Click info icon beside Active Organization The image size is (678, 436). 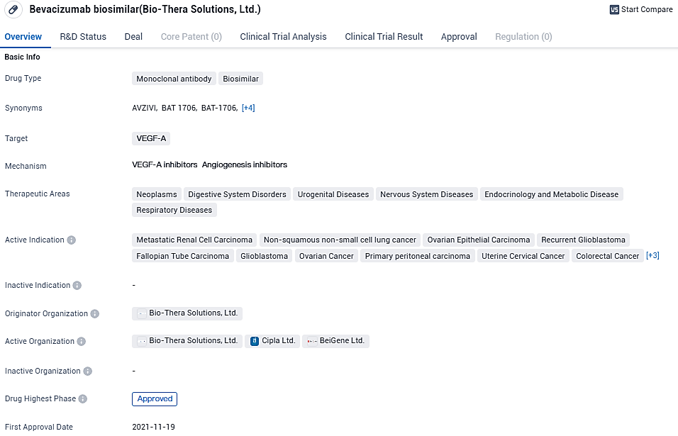(82, 342)
